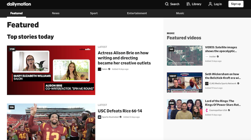Visit the Cosmopolitan USA channel name link

218,110
